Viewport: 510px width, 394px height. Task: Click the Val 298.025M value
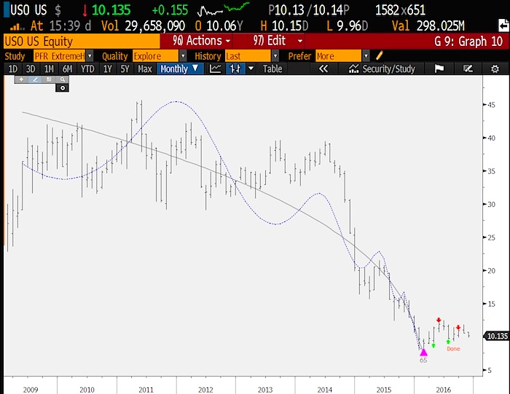428,25
